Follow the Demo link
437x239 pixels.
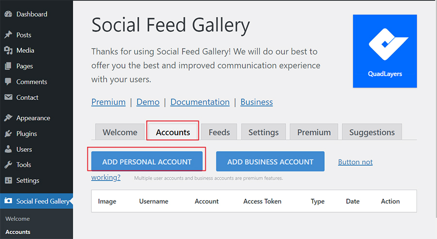(x=148, y=102)
